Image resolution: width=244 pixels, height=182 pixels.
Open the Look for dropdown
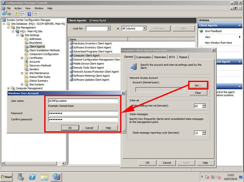pyautogui.click(x=109, y=28)
